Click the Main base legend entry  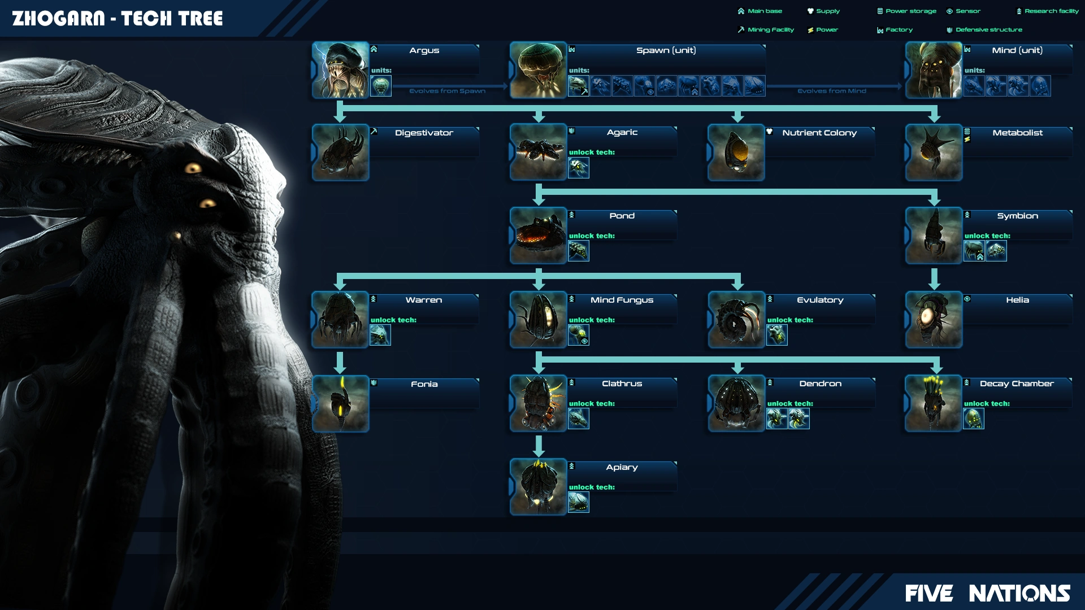pos(760,11)
